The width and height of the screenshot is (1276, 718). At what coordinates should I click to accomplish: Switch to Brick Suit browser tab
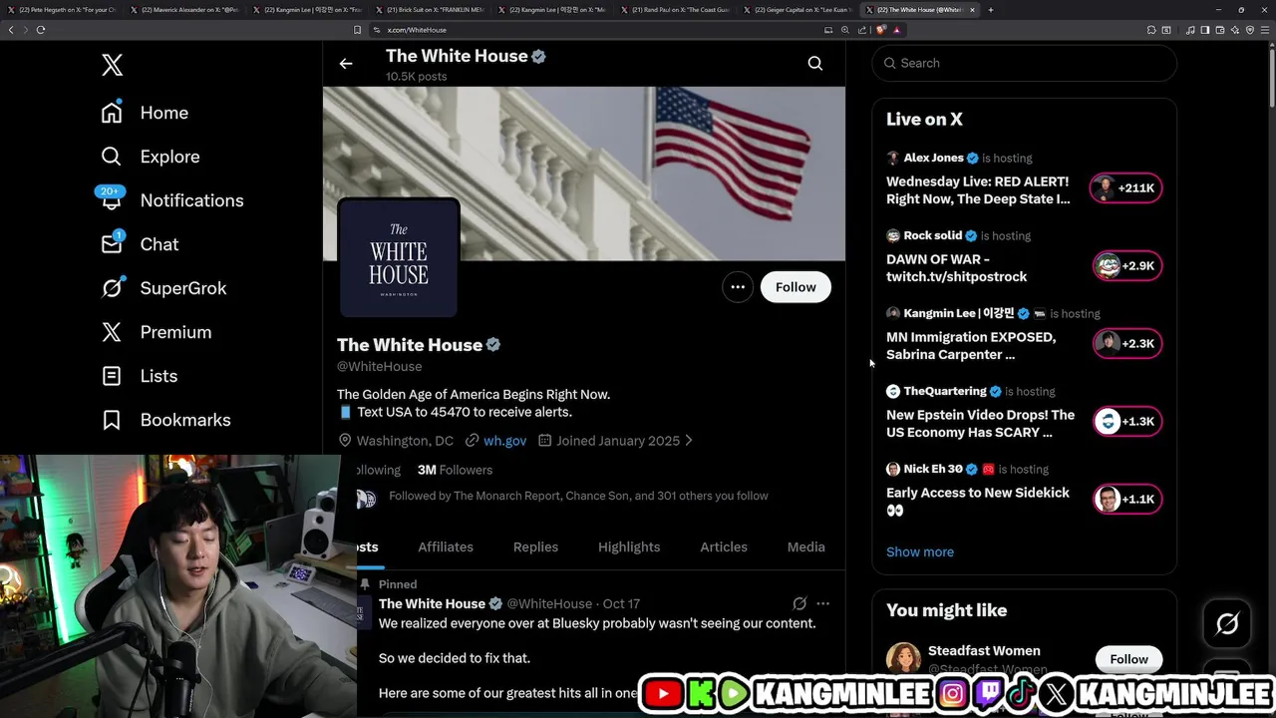[430, 10]
